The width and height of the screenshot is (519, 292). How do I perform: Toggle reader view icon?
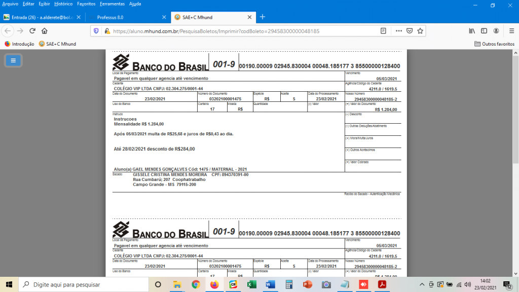click(383, 31)
